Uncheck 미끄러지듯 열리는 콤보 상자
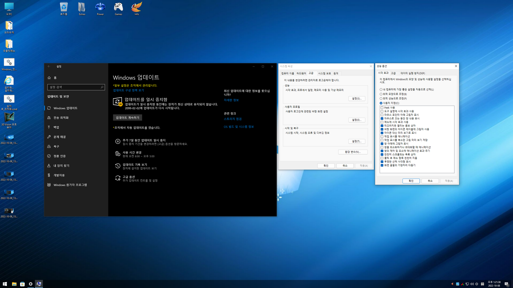Viewport: 513px width, 288px height. coord(382,126)
